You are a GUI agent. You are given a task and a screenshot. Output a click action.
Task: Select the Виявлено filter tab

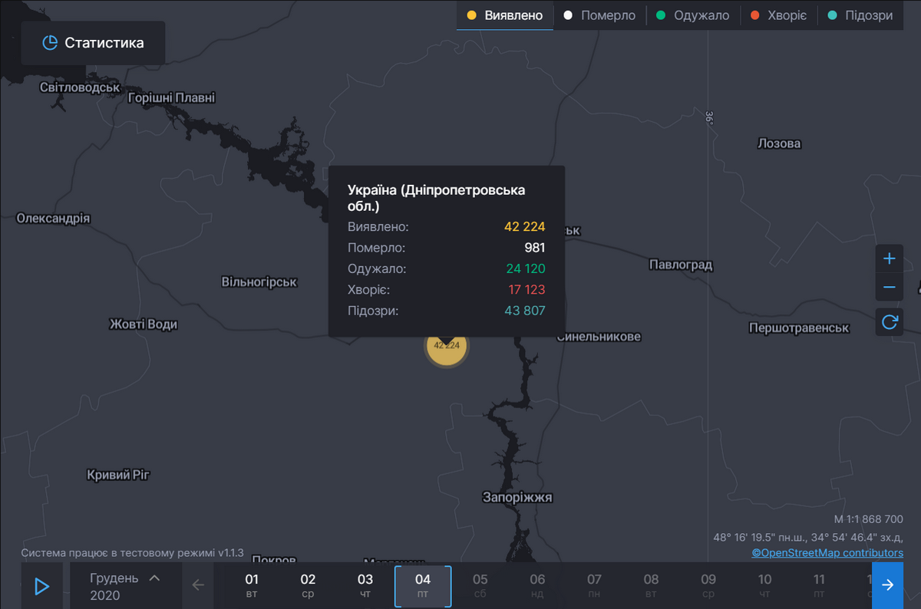tap(505, 15)
